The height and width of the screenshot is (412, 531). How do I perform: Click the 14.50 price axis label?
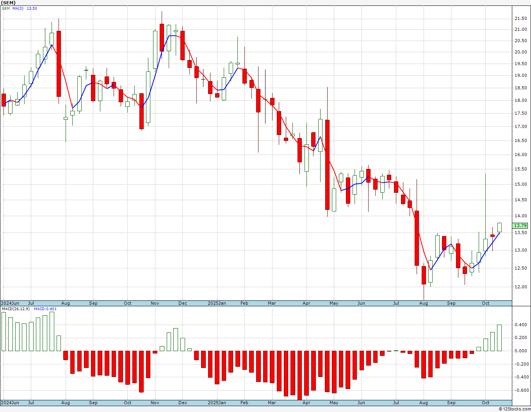tap(520, 200)
